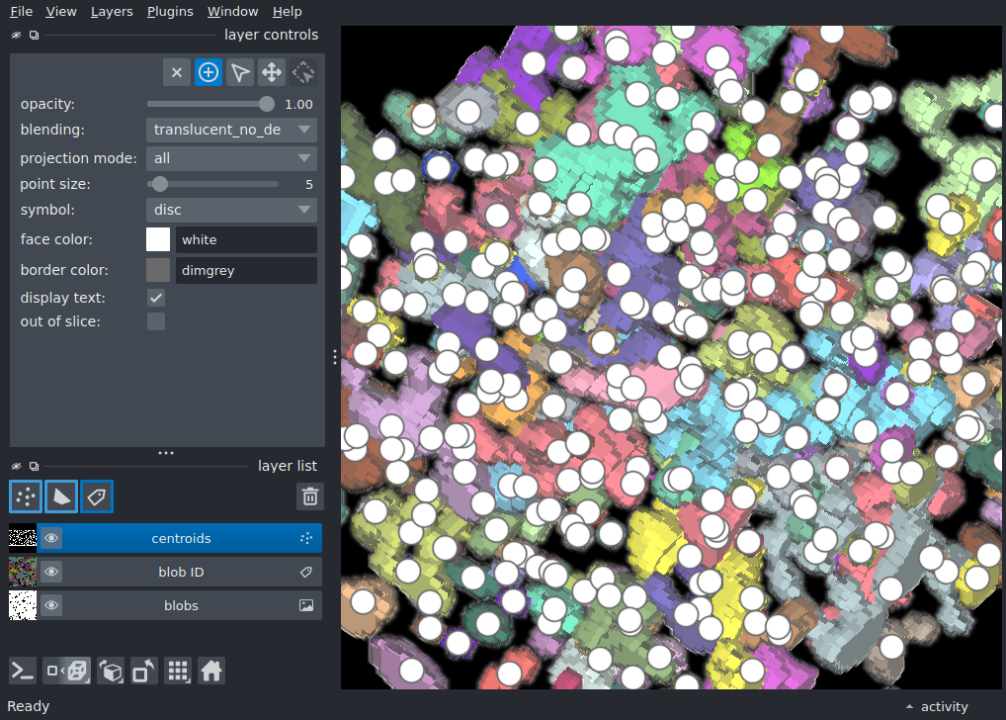Change order of visible axes

[111, 672]
